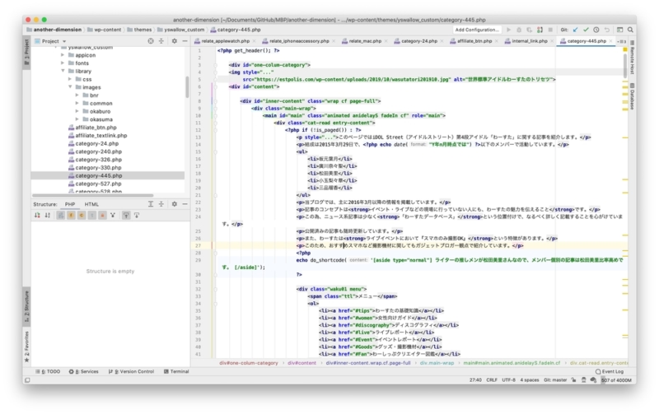This screenshot has width=659, height=414.
Task: Toggle Sort by Visibility in Structure toolbar
Action: coord(37,216)
